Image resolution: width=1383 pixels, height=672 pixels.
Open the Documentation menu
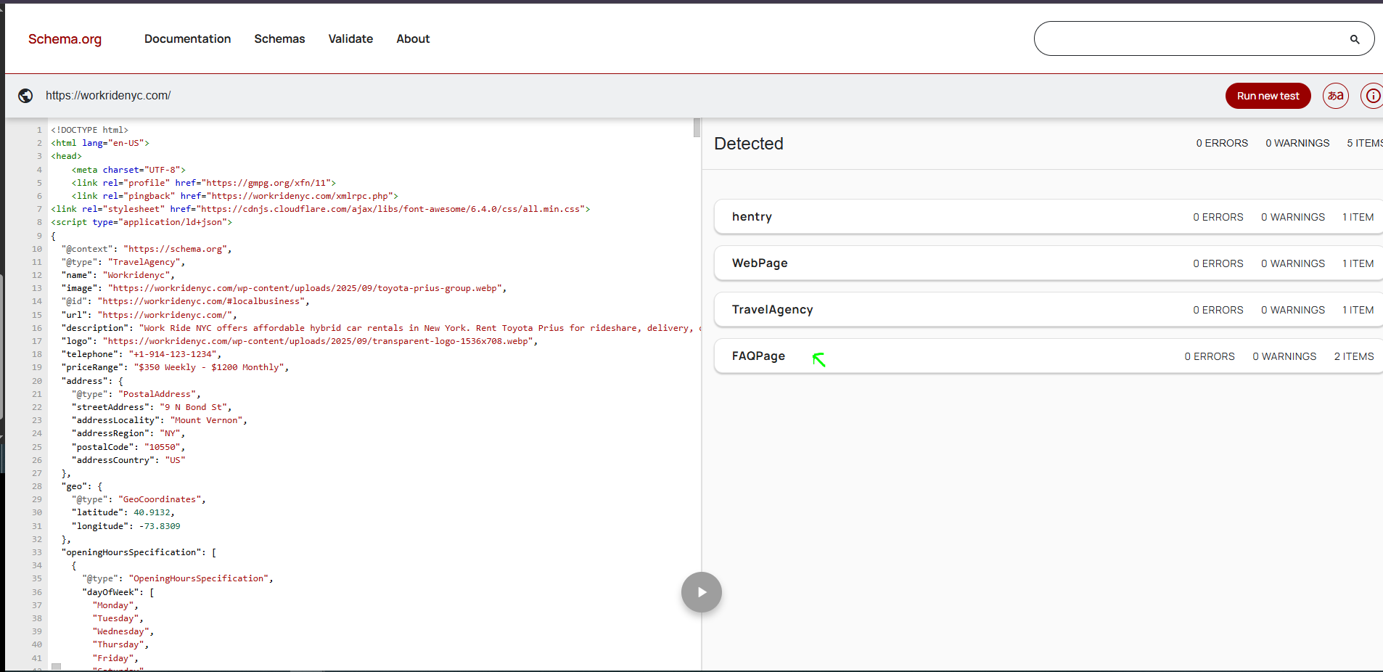(x=187, y=39)
